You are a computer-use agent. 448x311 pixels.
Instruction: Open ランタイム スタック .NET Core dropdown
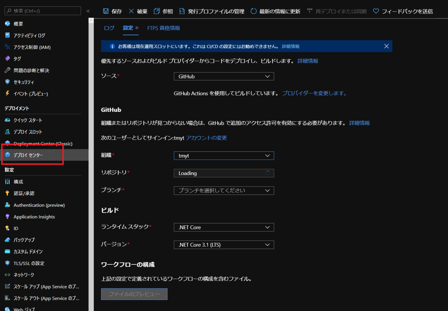point(224,227)
